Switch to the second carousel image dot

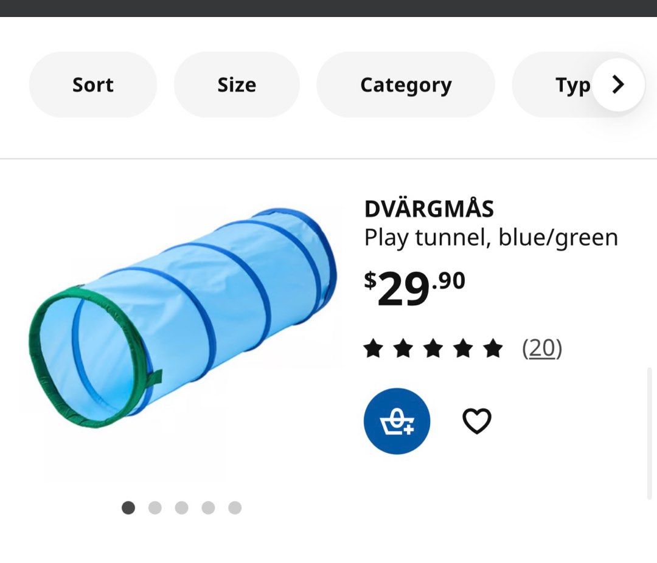click(x=155, y=508)
